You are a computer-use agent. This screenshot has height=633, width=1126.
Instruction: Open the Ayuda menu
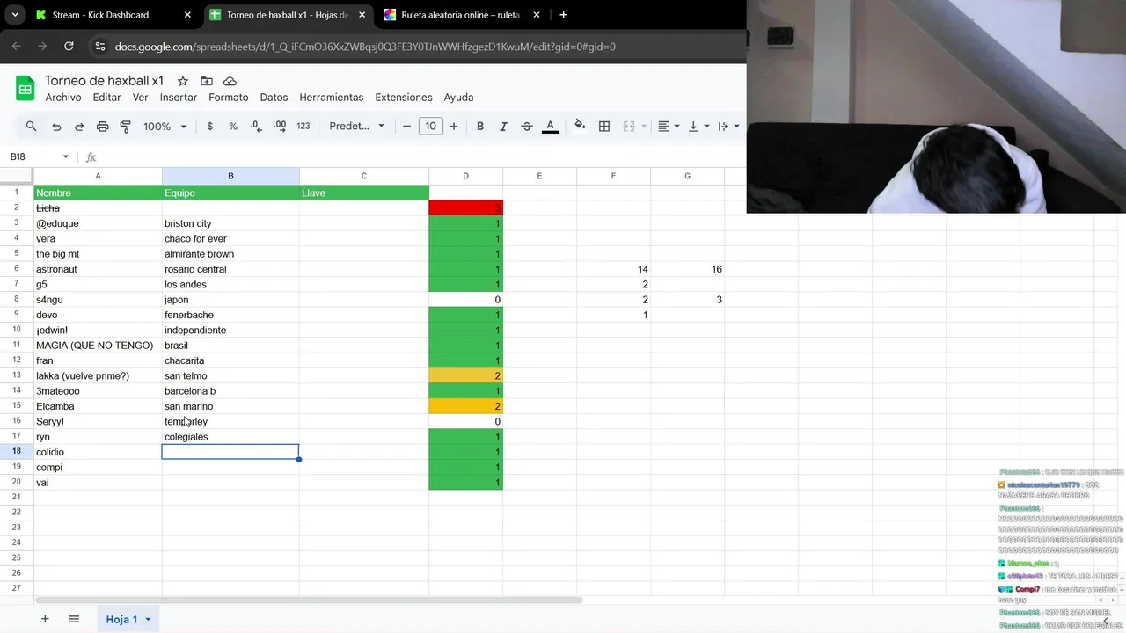(458, 98)
